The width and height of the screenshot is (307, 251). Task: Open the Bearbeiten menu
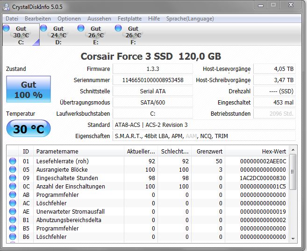point(38,19)
